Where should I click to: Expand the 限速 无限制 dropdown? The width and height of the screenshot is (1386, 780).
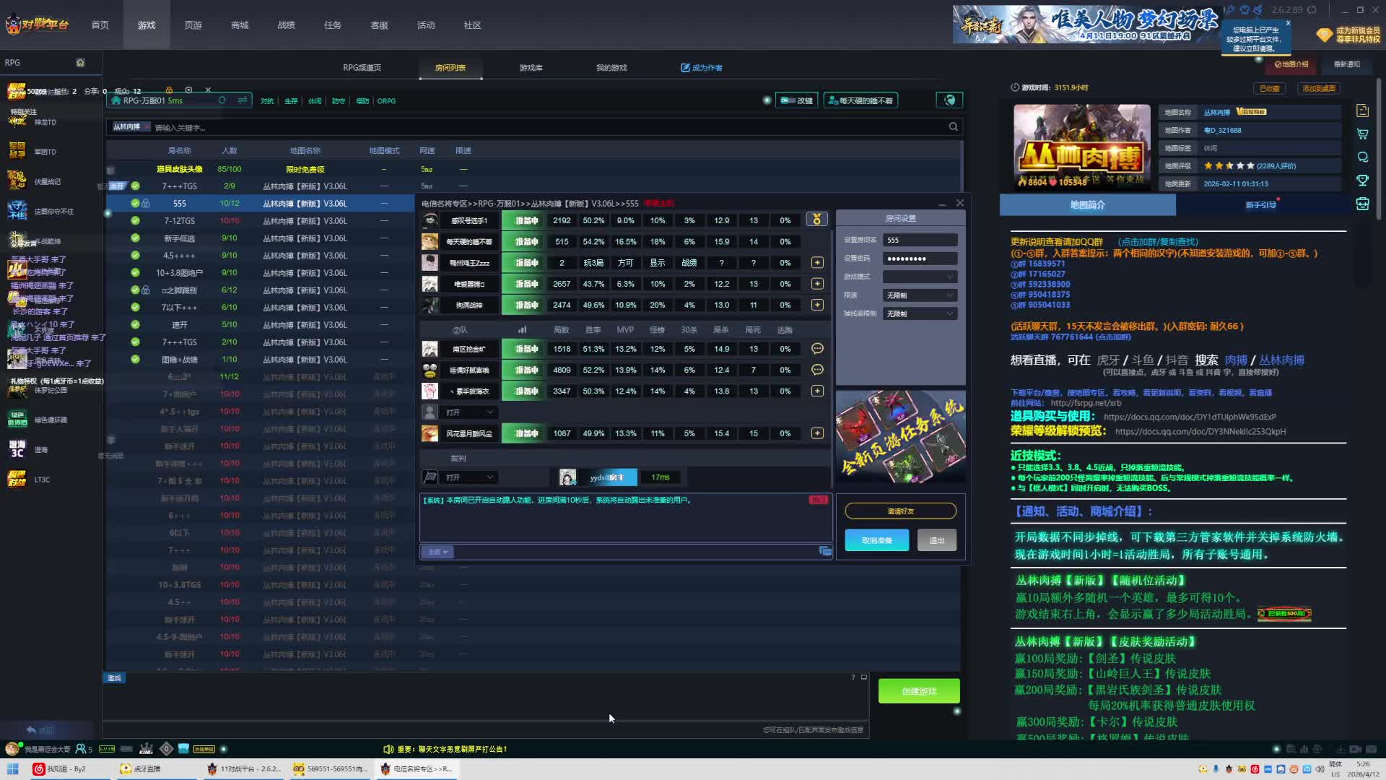[x=920, y=295]
